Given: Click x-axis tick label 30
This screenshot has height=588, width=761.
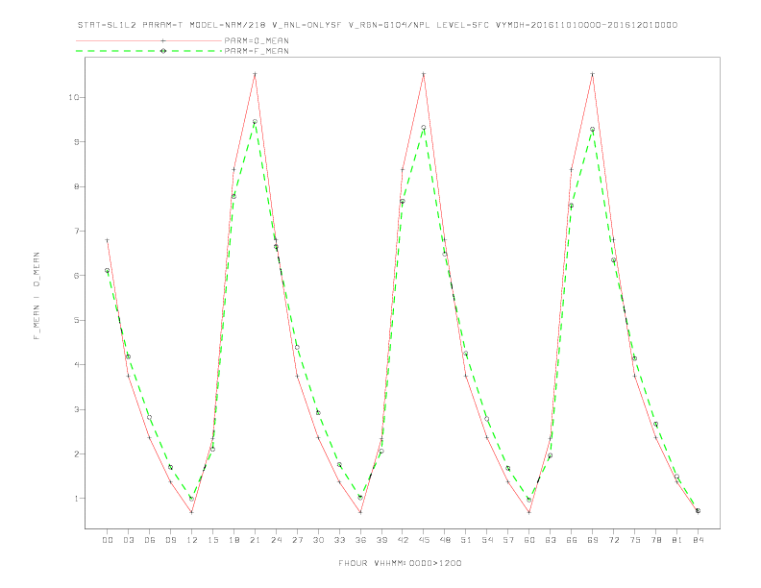Looking at the screenshot, I should click(x=318, y=540).
